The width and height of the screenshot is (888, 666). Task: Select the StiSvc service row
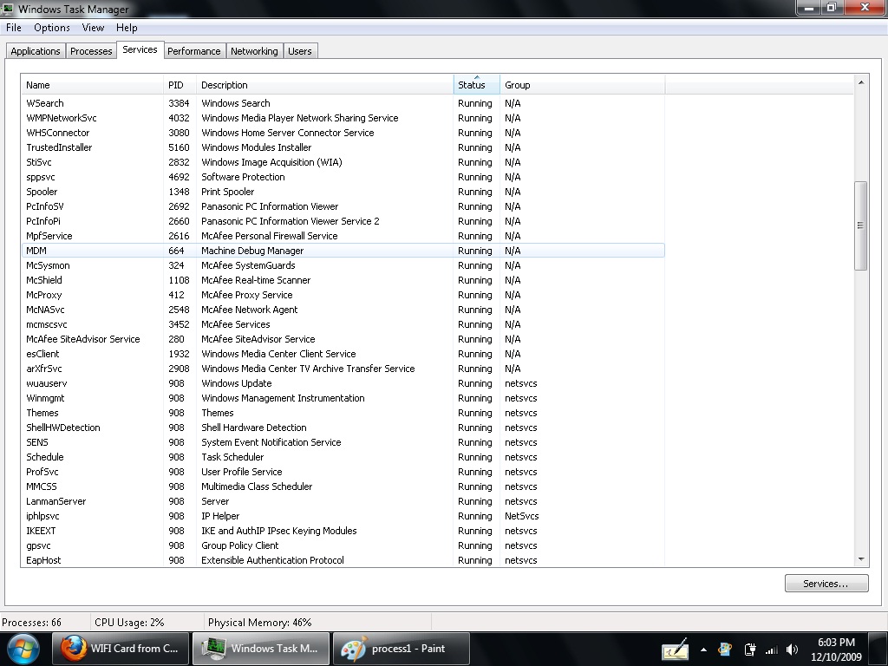click(x=343, y=162)
